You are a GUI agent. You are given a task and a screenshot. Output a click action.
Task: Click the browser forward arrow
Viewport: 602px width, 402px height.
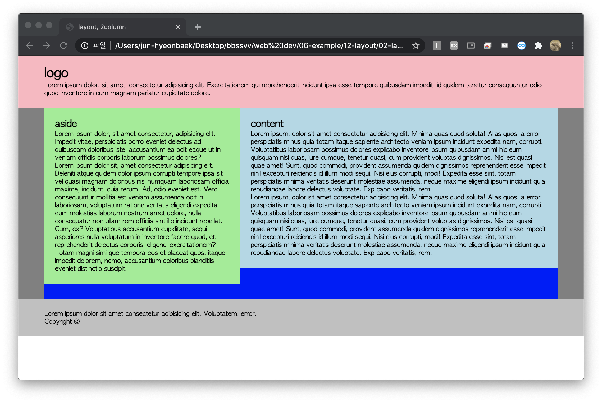click(47, 45)
